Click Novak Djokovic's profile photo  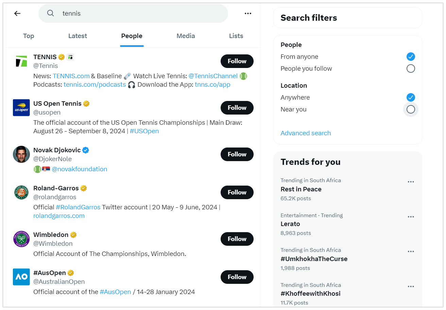point(21,154)
